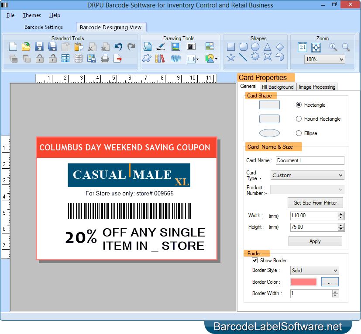Click the Width value field
Viewport: 361px width, 334px height.
tap(314, 216)
